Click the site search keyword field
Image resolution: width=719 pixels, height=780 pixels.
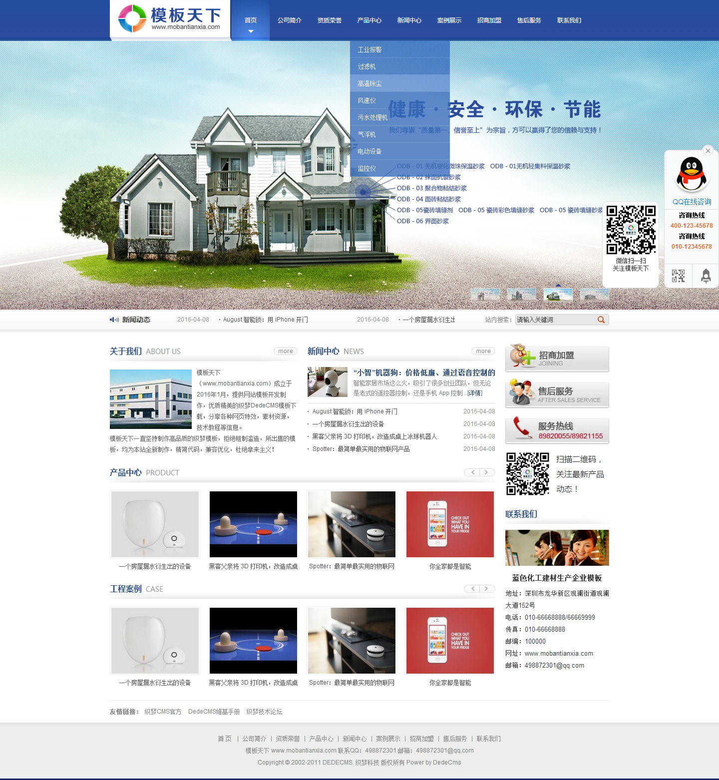554,320
